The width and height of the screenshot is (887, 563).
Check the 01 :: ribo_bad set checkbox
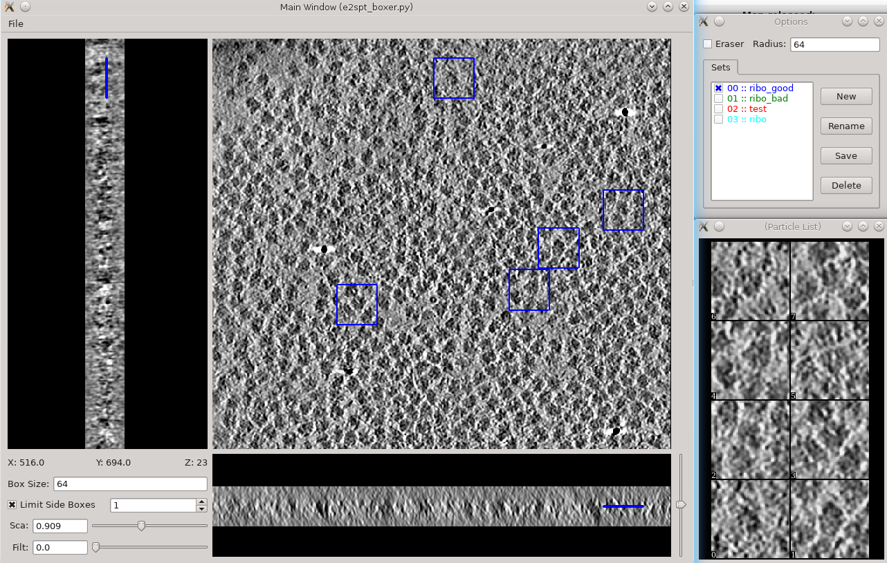pos(718,99)
